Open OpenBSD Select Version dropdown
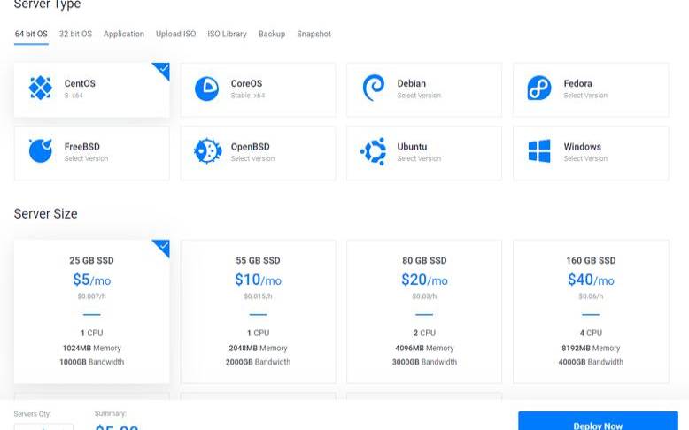 point(252,158)
